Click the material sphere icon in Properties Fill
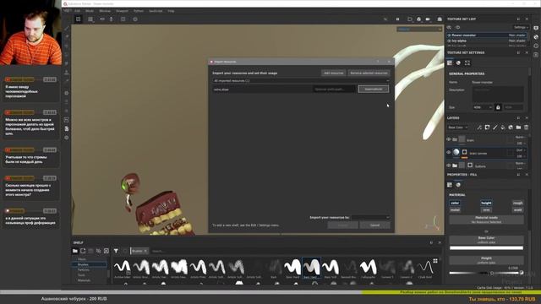The image size is (541, 304). (458, 185)
